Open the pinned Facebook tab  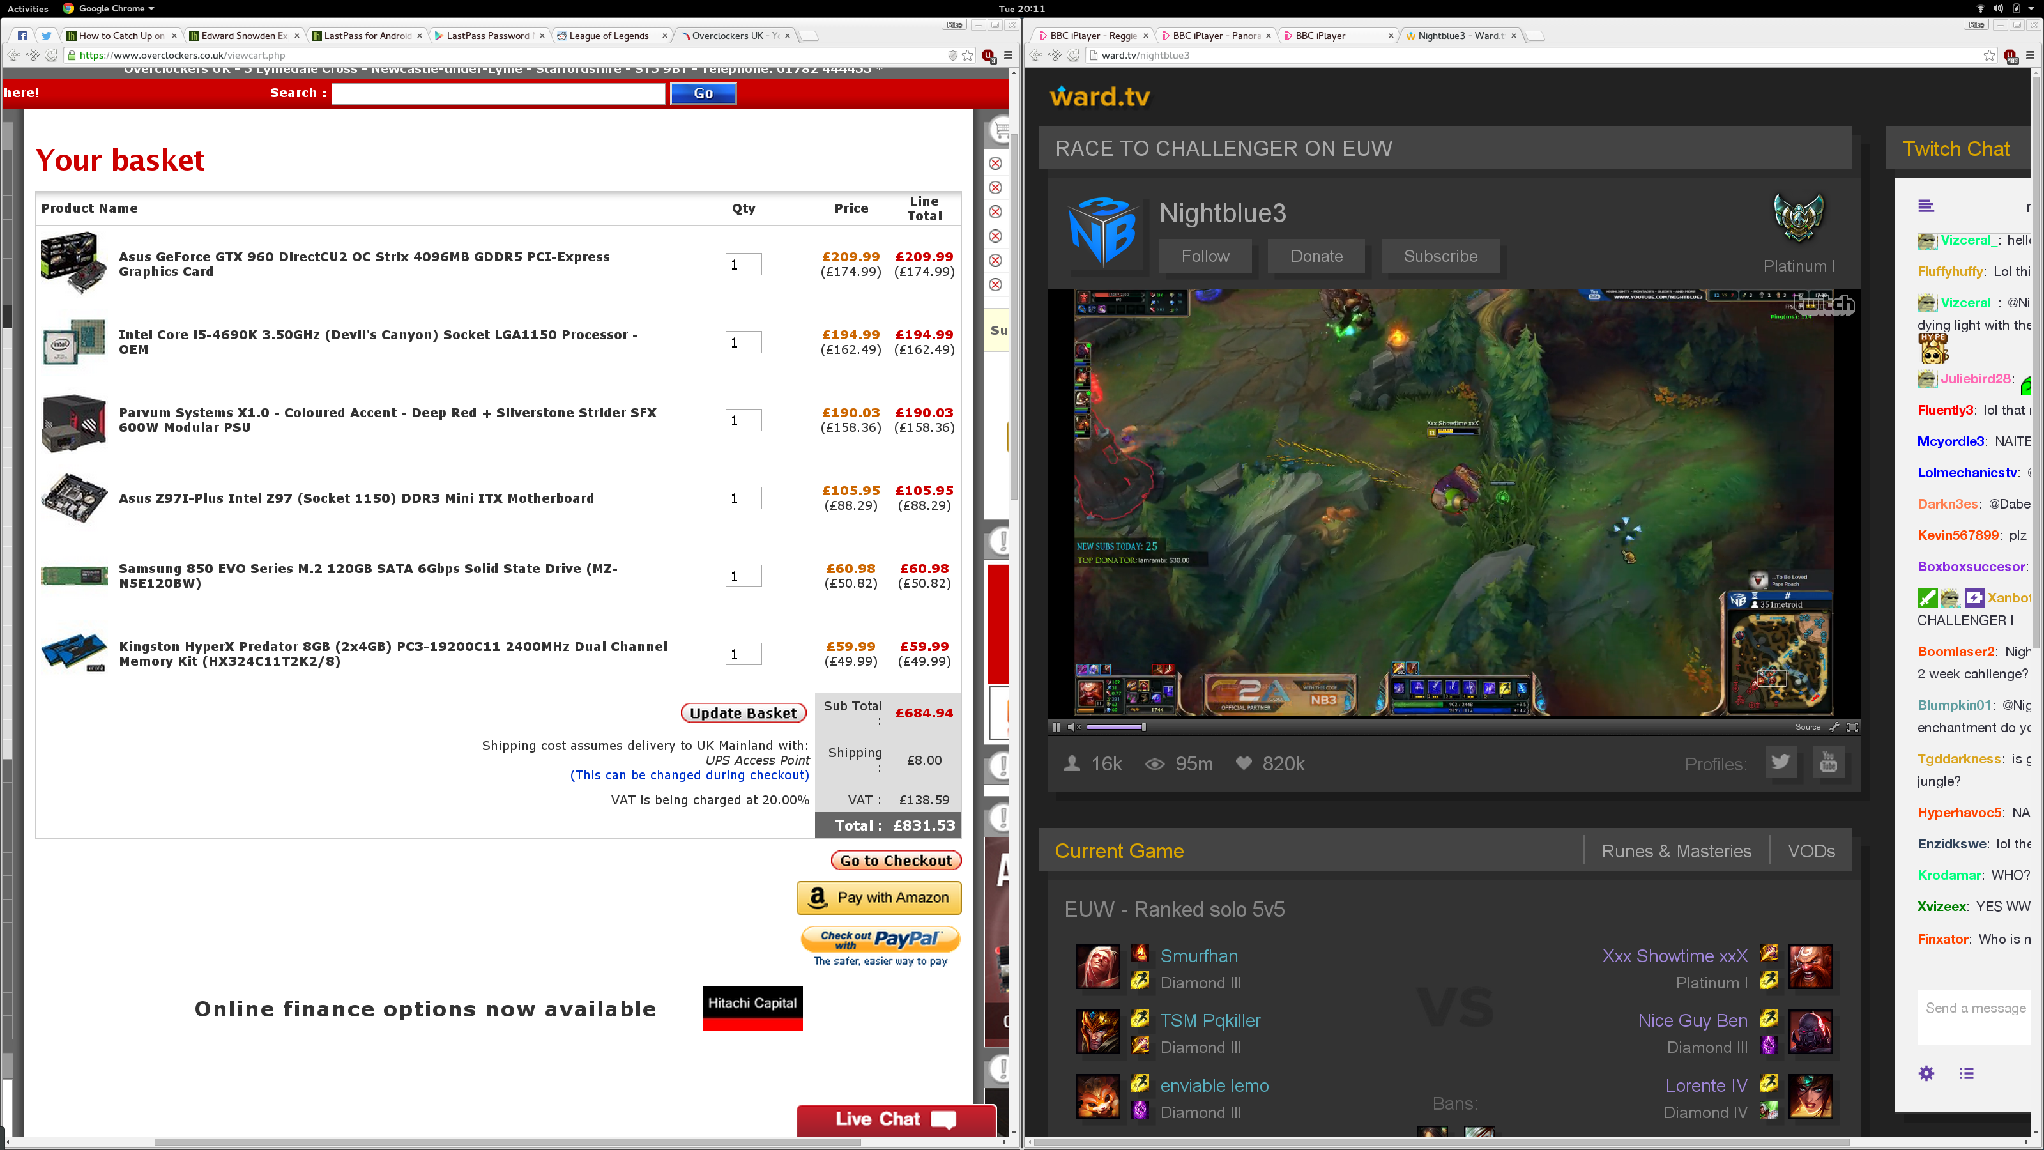(22, 36)
